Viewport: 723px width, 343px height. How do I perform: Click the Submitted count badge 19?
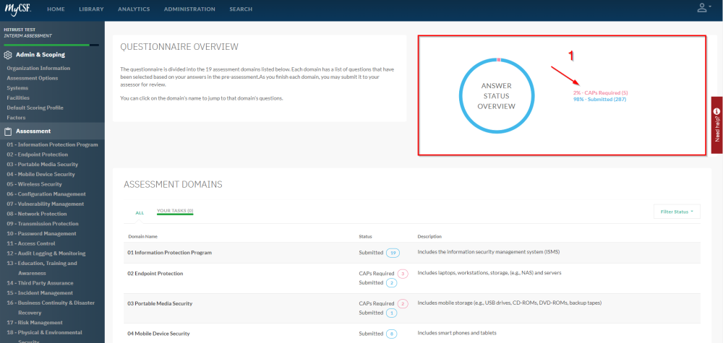(393, 253)
